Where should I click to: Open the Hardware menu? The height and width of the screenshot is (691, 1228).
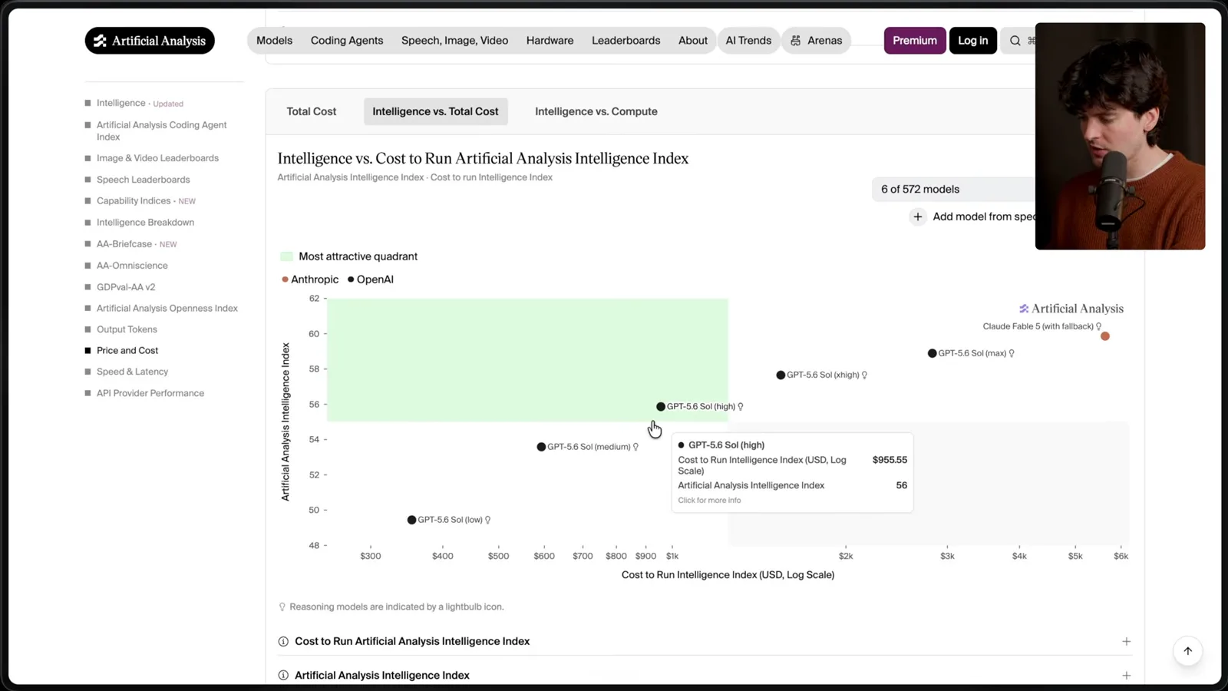click(x=550, y=41)
